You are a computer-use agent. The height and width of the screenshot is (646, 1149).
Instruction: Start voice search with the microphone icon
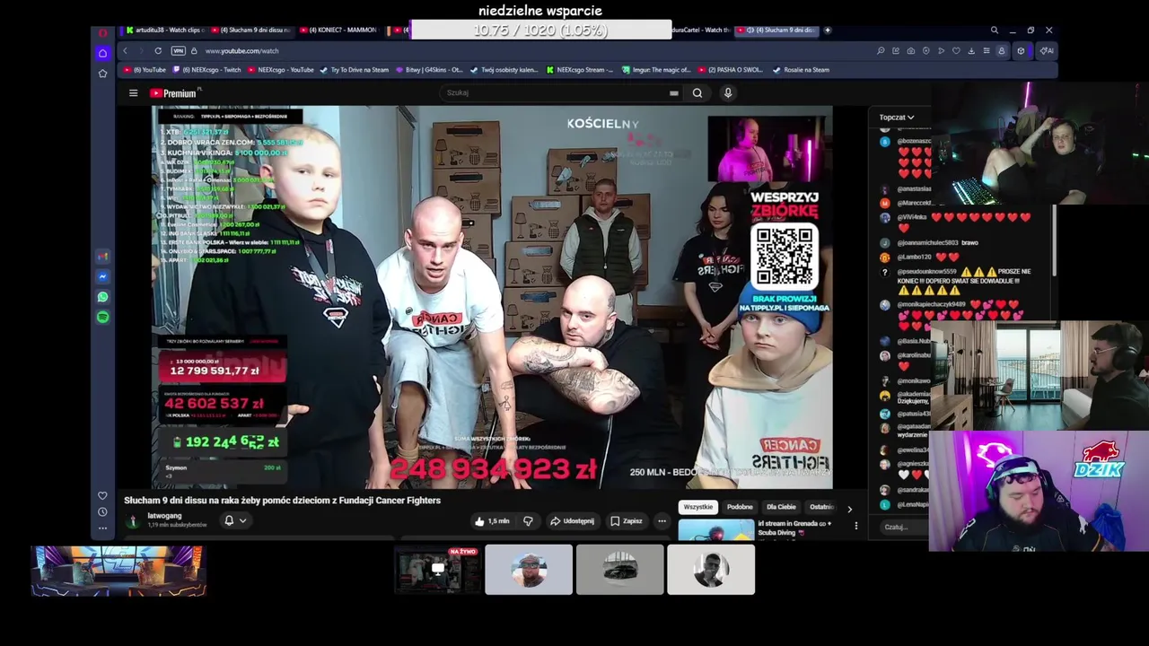pos(728,92)
